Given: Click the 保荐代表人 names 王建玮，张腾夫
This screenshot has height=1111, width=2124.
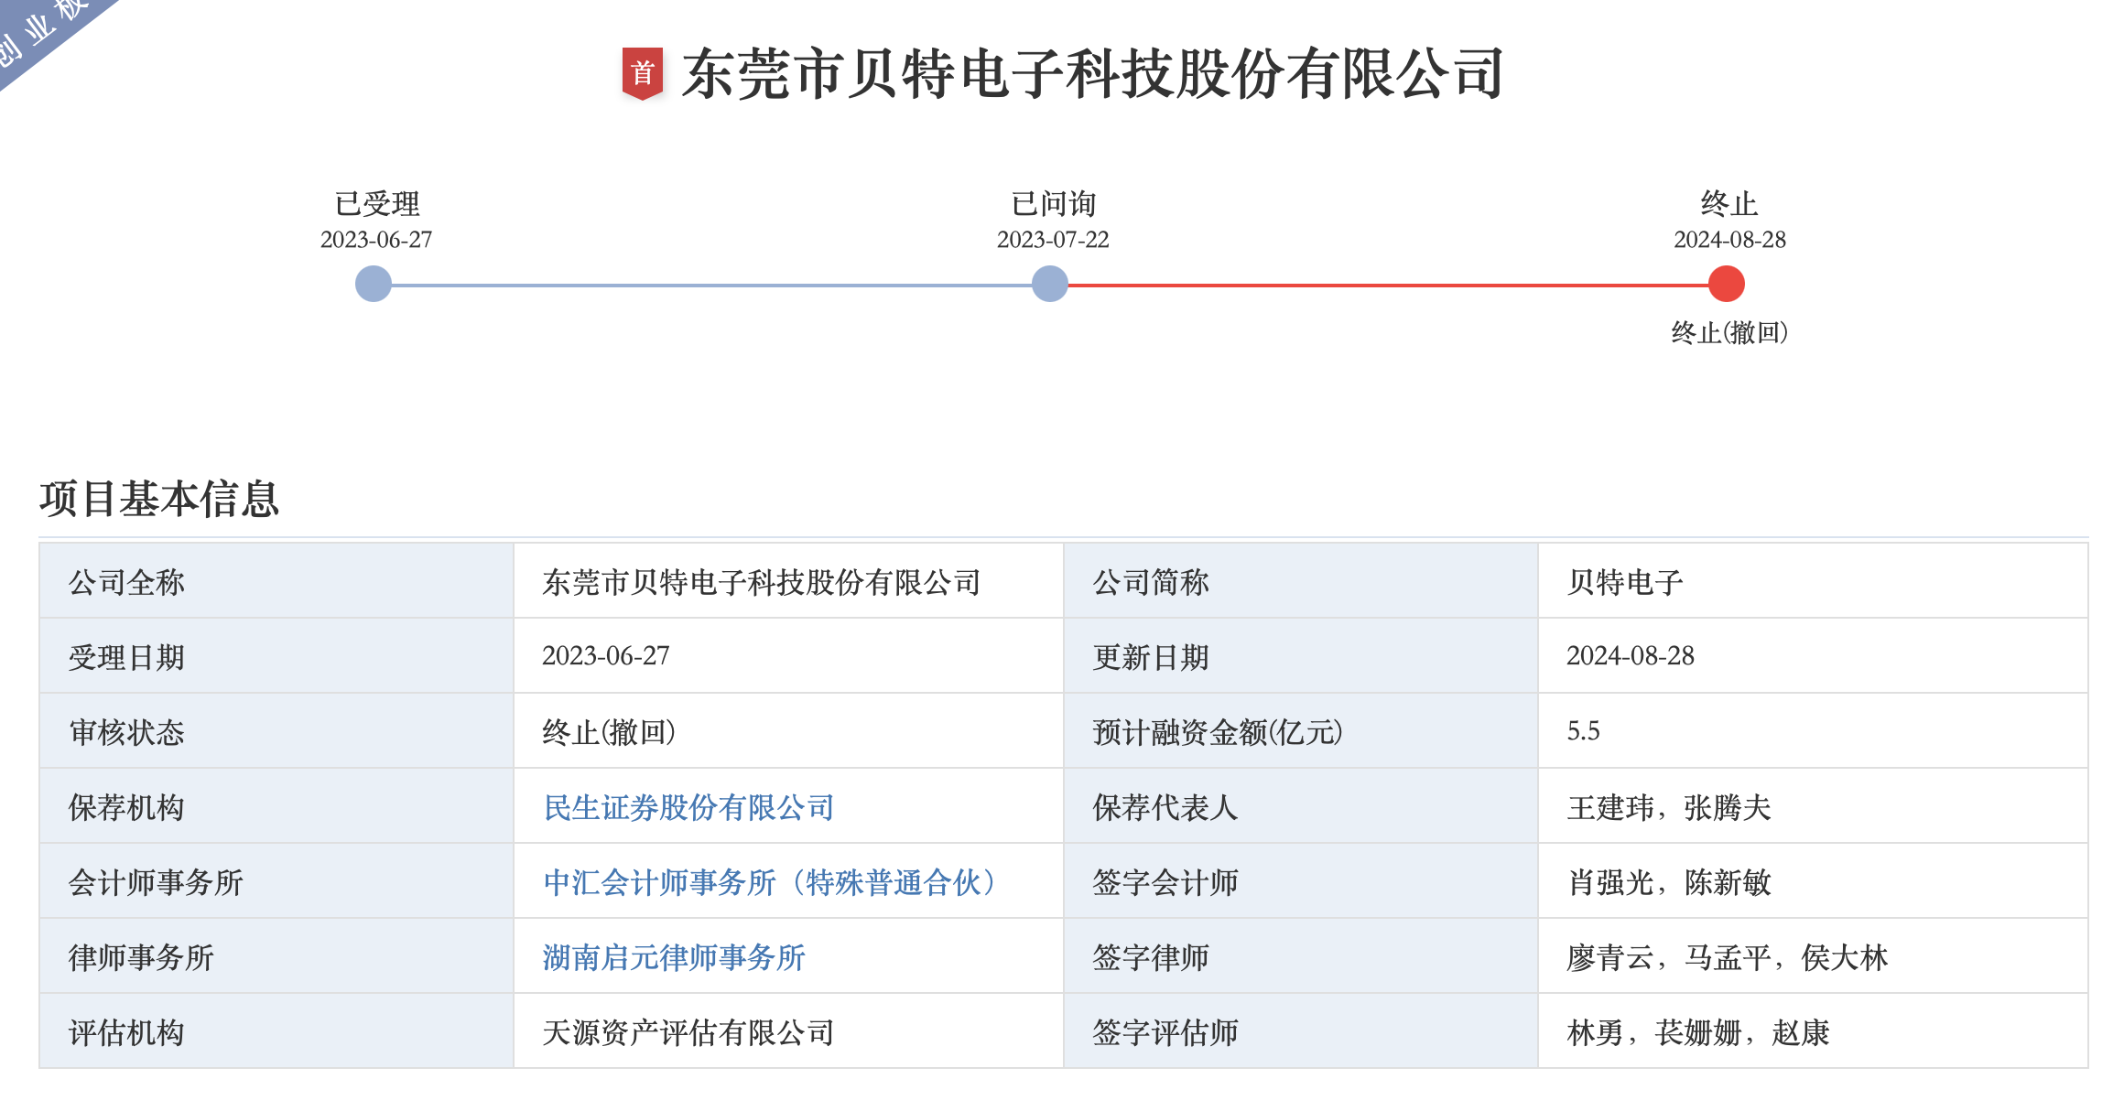Looking at the screenshot, I should [x=1669, y=807].
